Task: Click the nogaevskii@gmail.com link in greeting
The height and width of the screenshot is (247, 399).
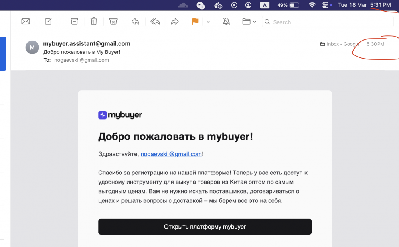Action: [x=171, y=154]
